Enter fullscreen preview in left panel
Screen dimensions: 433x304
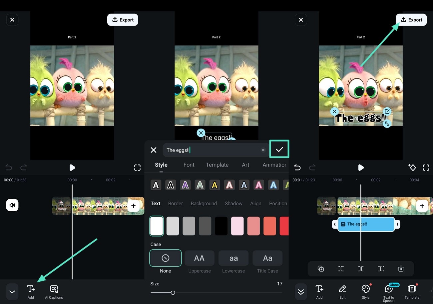pos(137,168)
